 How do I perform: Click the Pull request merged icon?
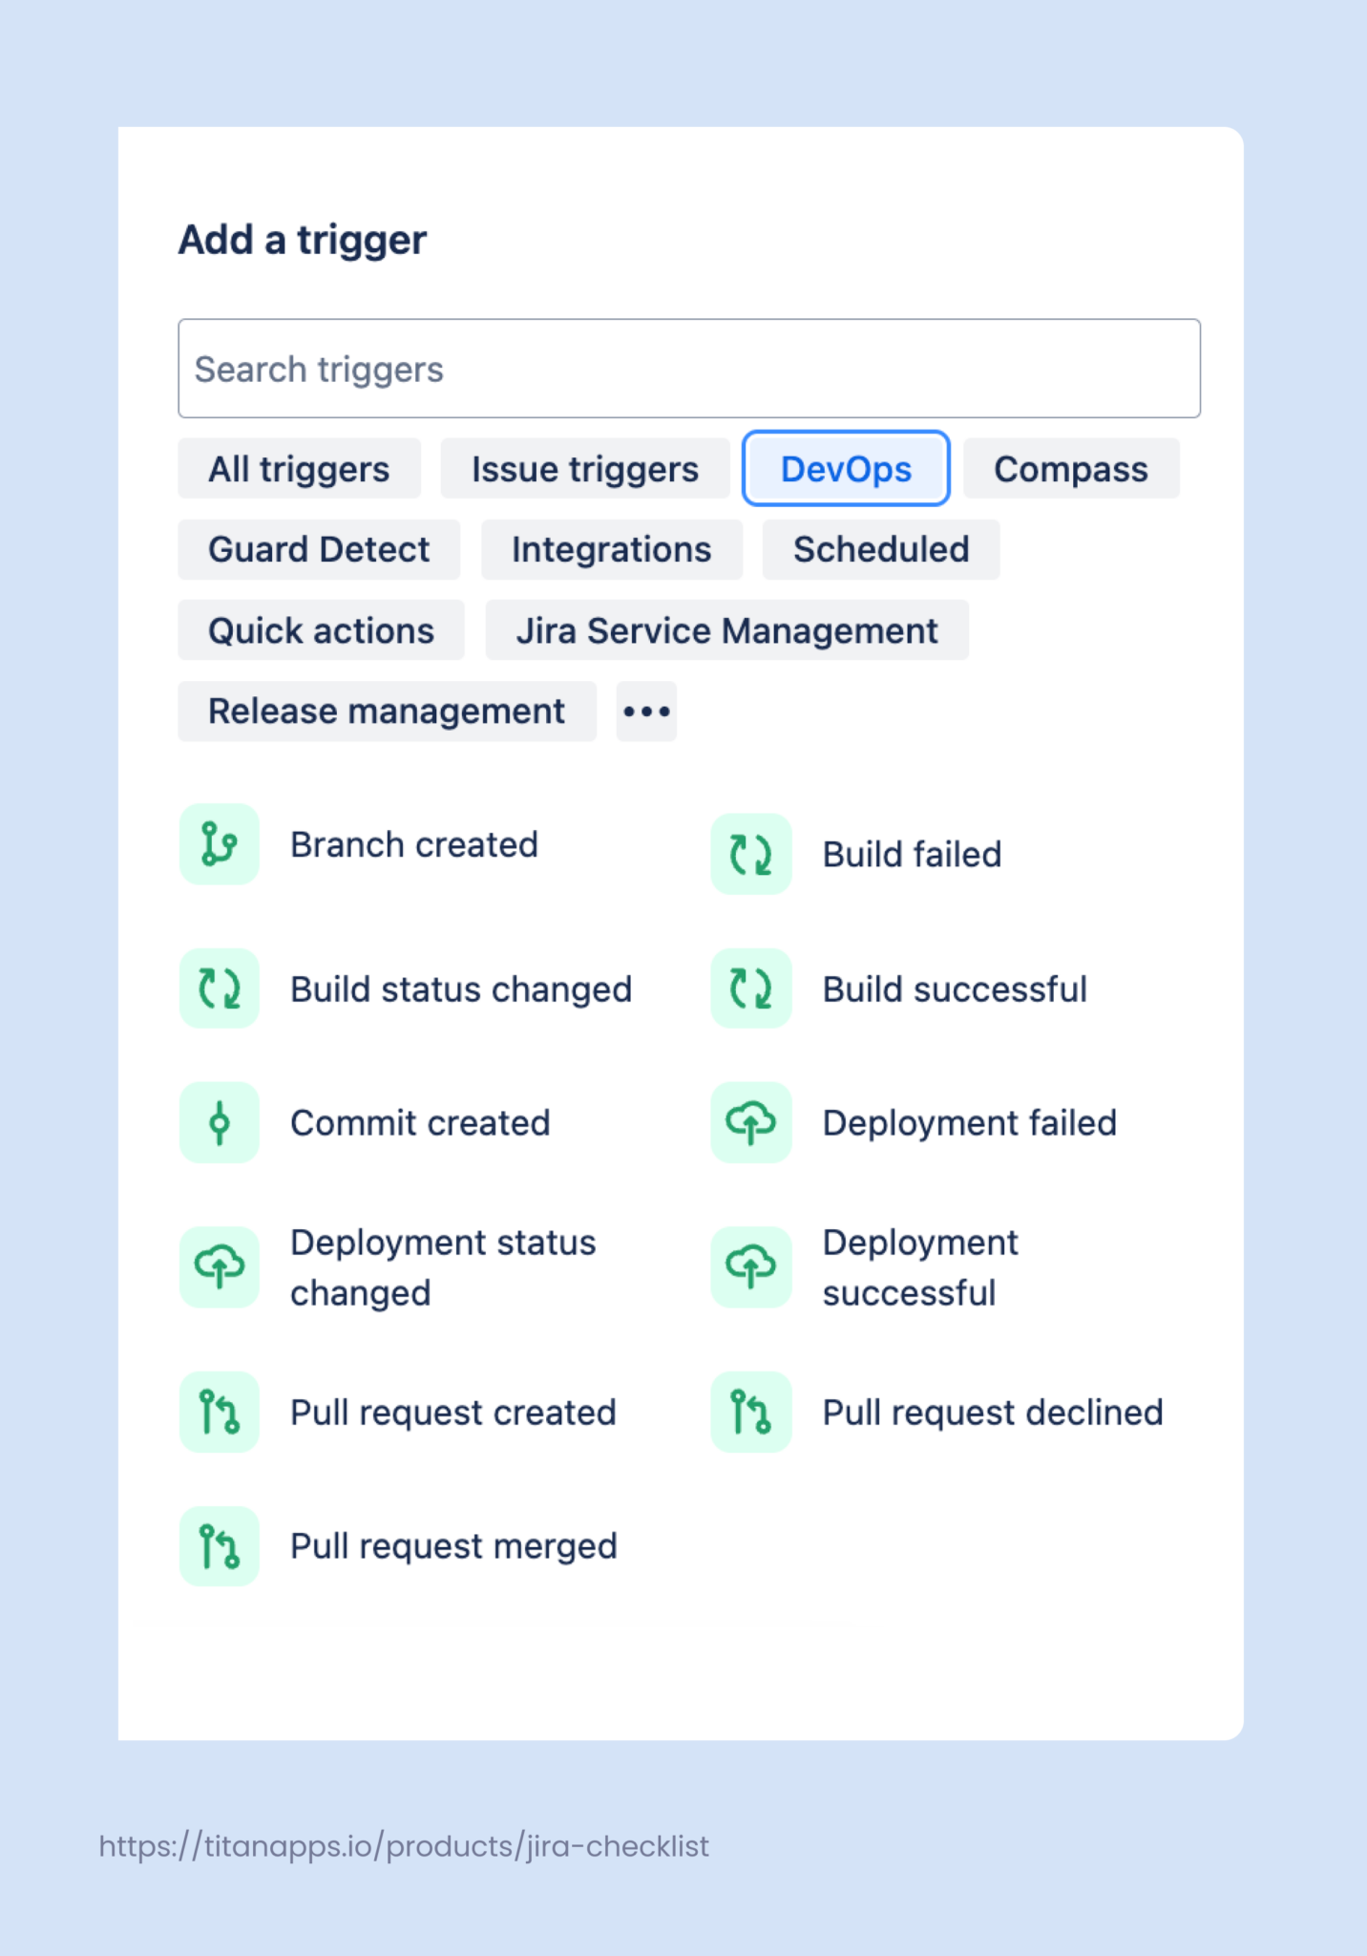click(x=219, y=1545)
